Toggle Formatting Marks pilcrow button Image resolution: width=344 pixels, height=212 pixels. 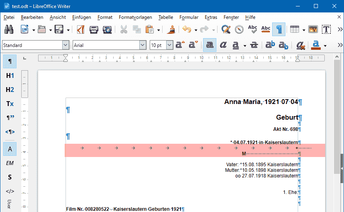(279, 29)
